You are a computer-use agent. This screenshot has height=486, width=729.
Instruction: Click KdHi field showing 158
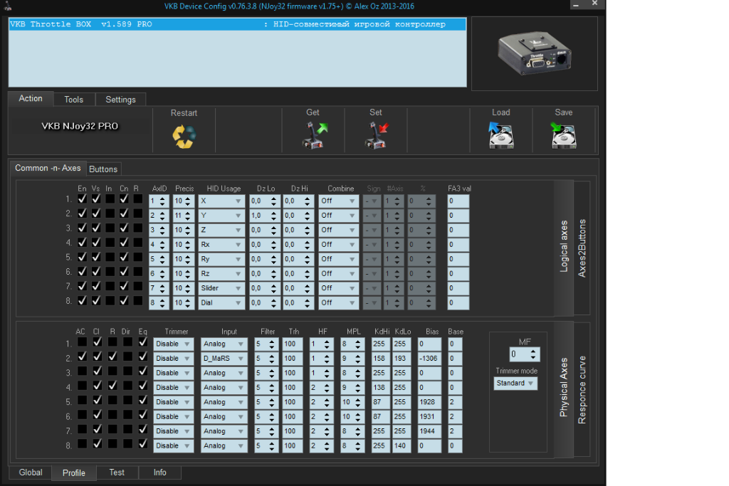(380, 359)
